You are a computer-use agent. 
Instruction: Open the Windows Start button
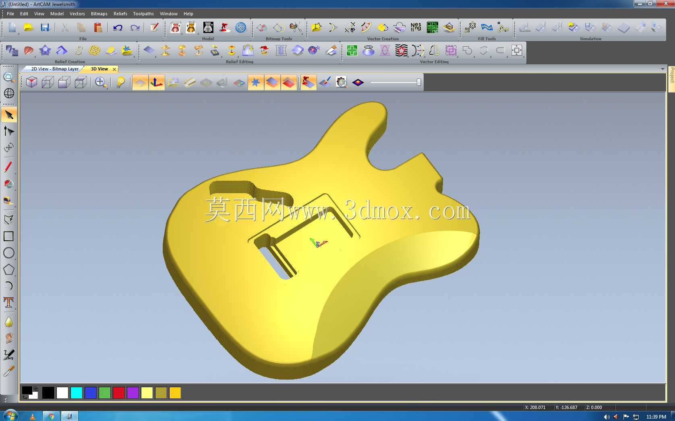[10, 416]
